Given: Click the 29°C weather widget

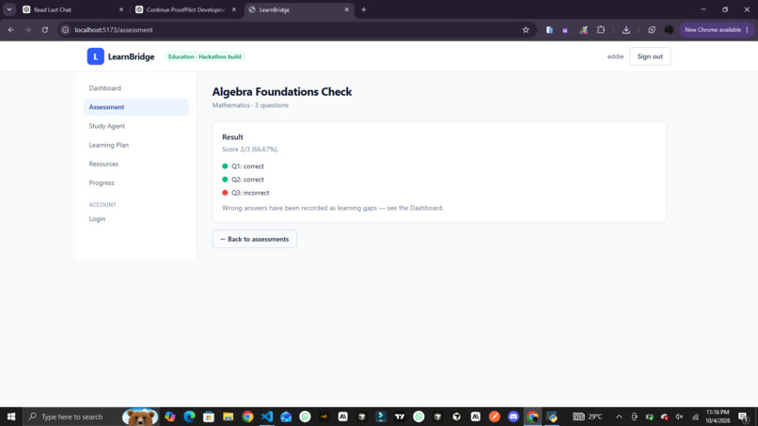Looking at the screenshot, I should 588,417.
